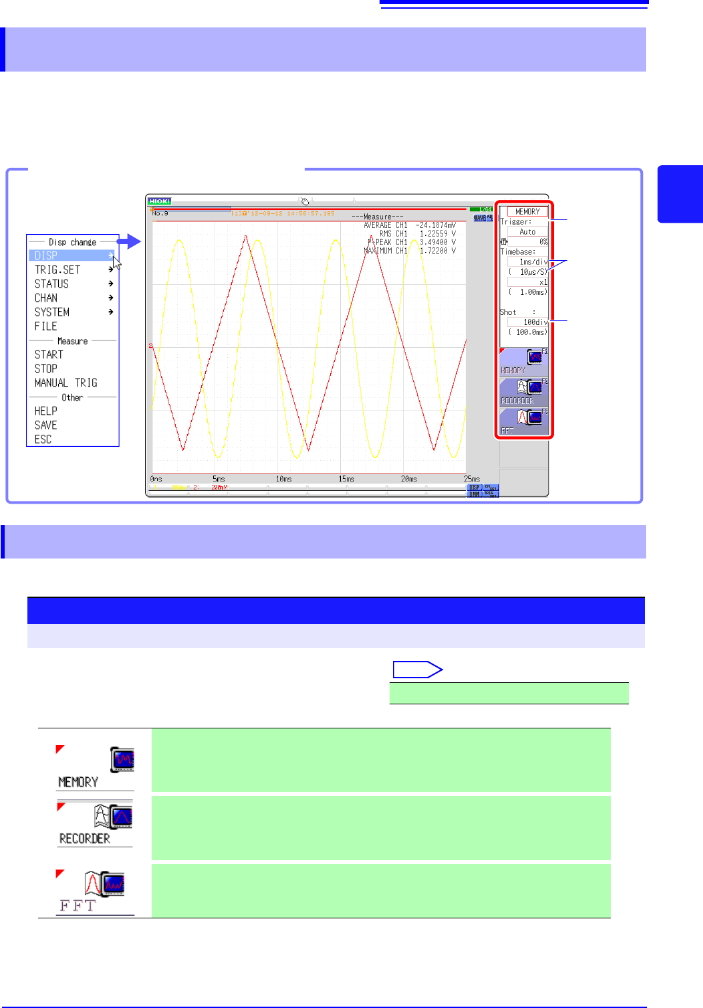Choose MANUAL TRIG under Measure

(x=66, y=383)
